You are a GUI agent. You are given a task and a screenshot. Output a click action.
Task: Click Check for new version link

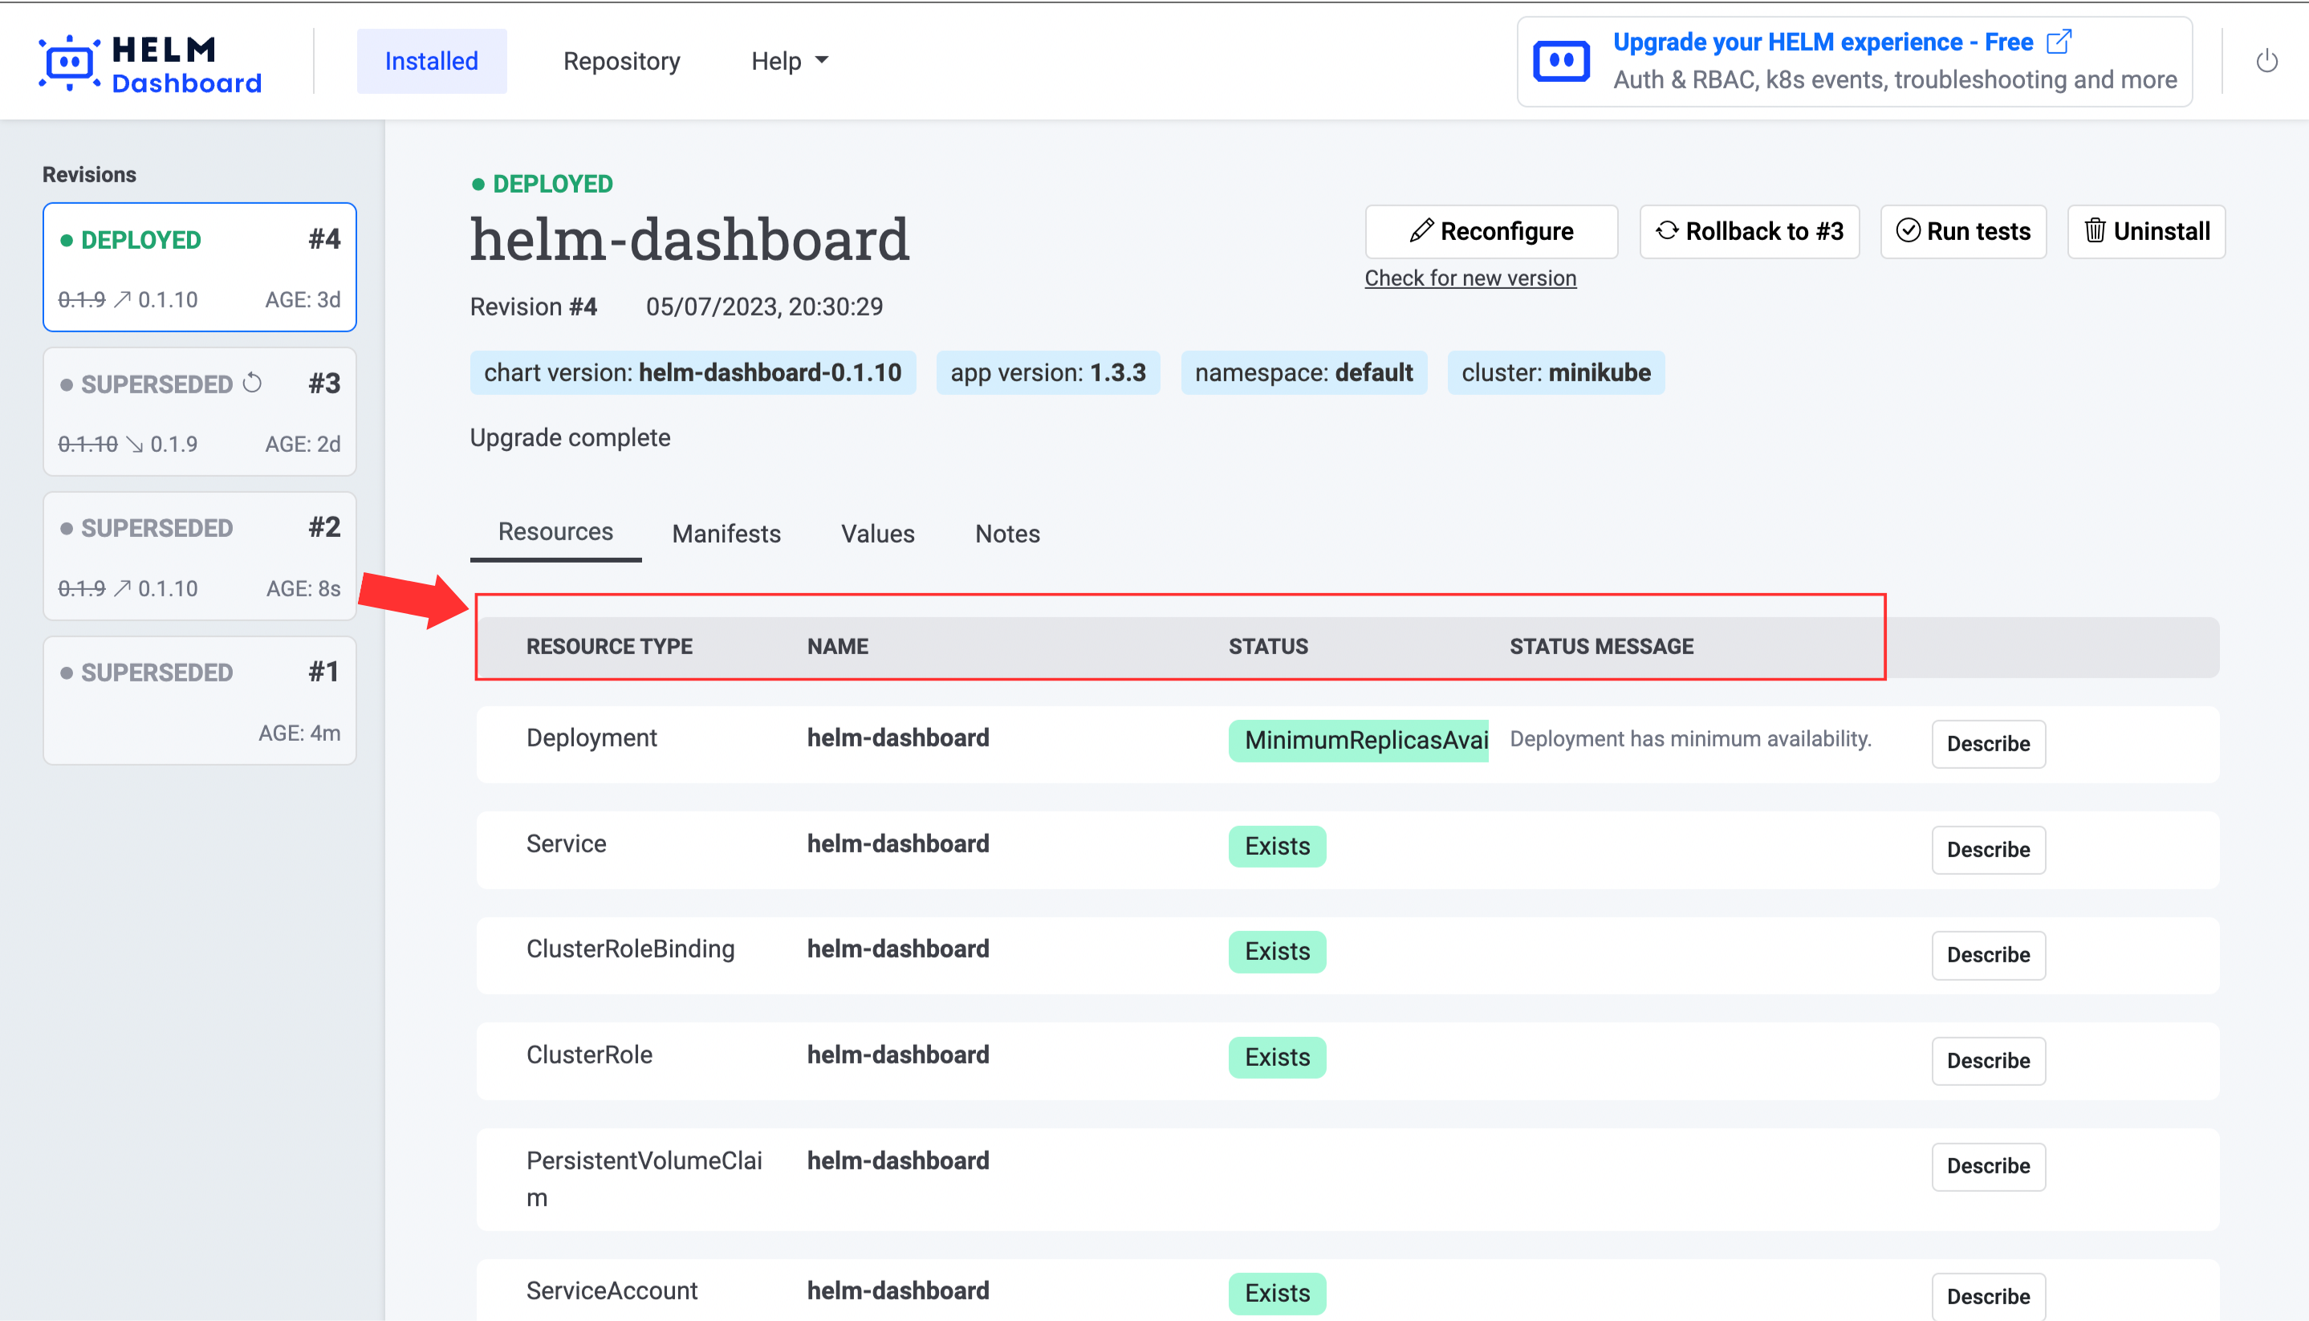1470,278
